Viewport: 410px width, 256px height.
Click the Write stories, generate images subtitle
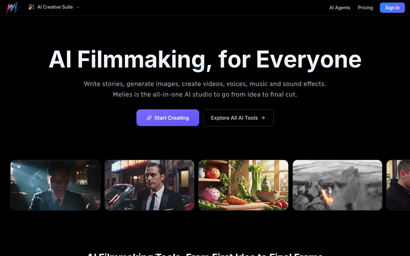point(205,84)
